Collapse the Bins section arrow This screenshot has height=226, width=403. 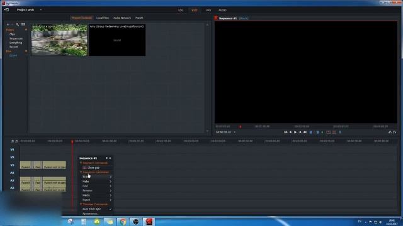(x=26, y=51)
